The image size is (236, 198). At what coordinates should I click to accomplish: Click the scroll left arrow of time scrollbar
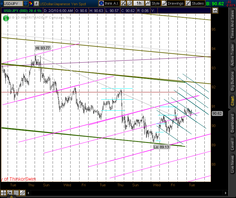pos(28,193)
